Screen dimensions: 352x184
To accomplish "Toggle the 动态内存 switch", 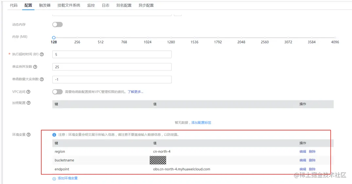I will coord(58,25).
